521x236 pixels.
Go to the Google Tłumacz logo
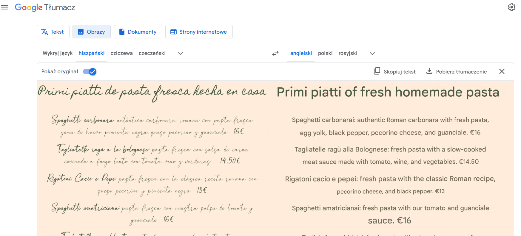point(45,7)
